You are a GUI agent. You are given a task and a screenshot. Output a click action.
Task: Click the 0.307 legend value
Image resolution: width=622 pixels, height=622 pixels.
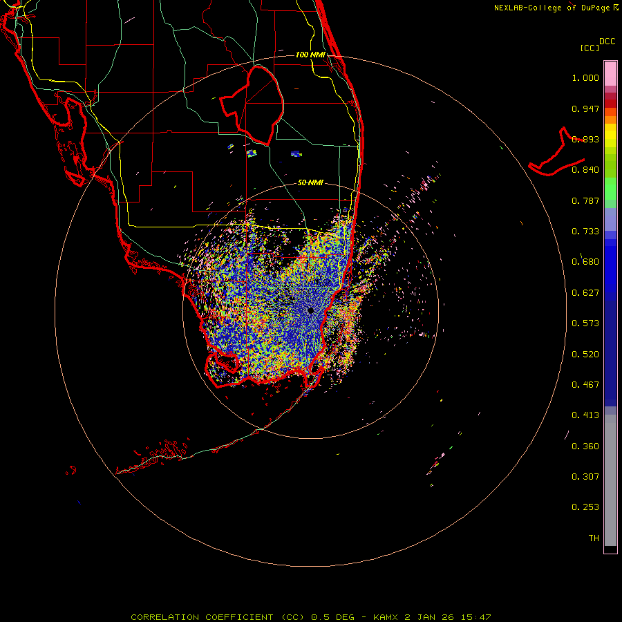coord(585,477)
